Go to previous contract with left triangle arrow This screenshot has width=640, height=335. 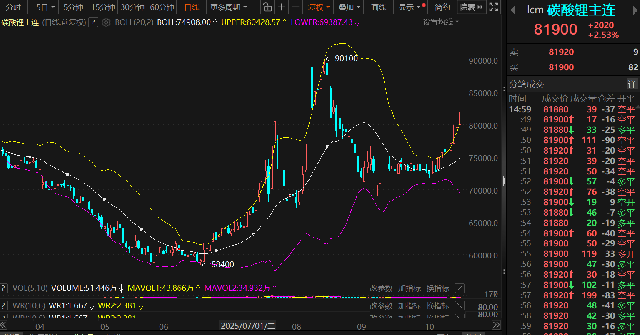pos(513,10)
